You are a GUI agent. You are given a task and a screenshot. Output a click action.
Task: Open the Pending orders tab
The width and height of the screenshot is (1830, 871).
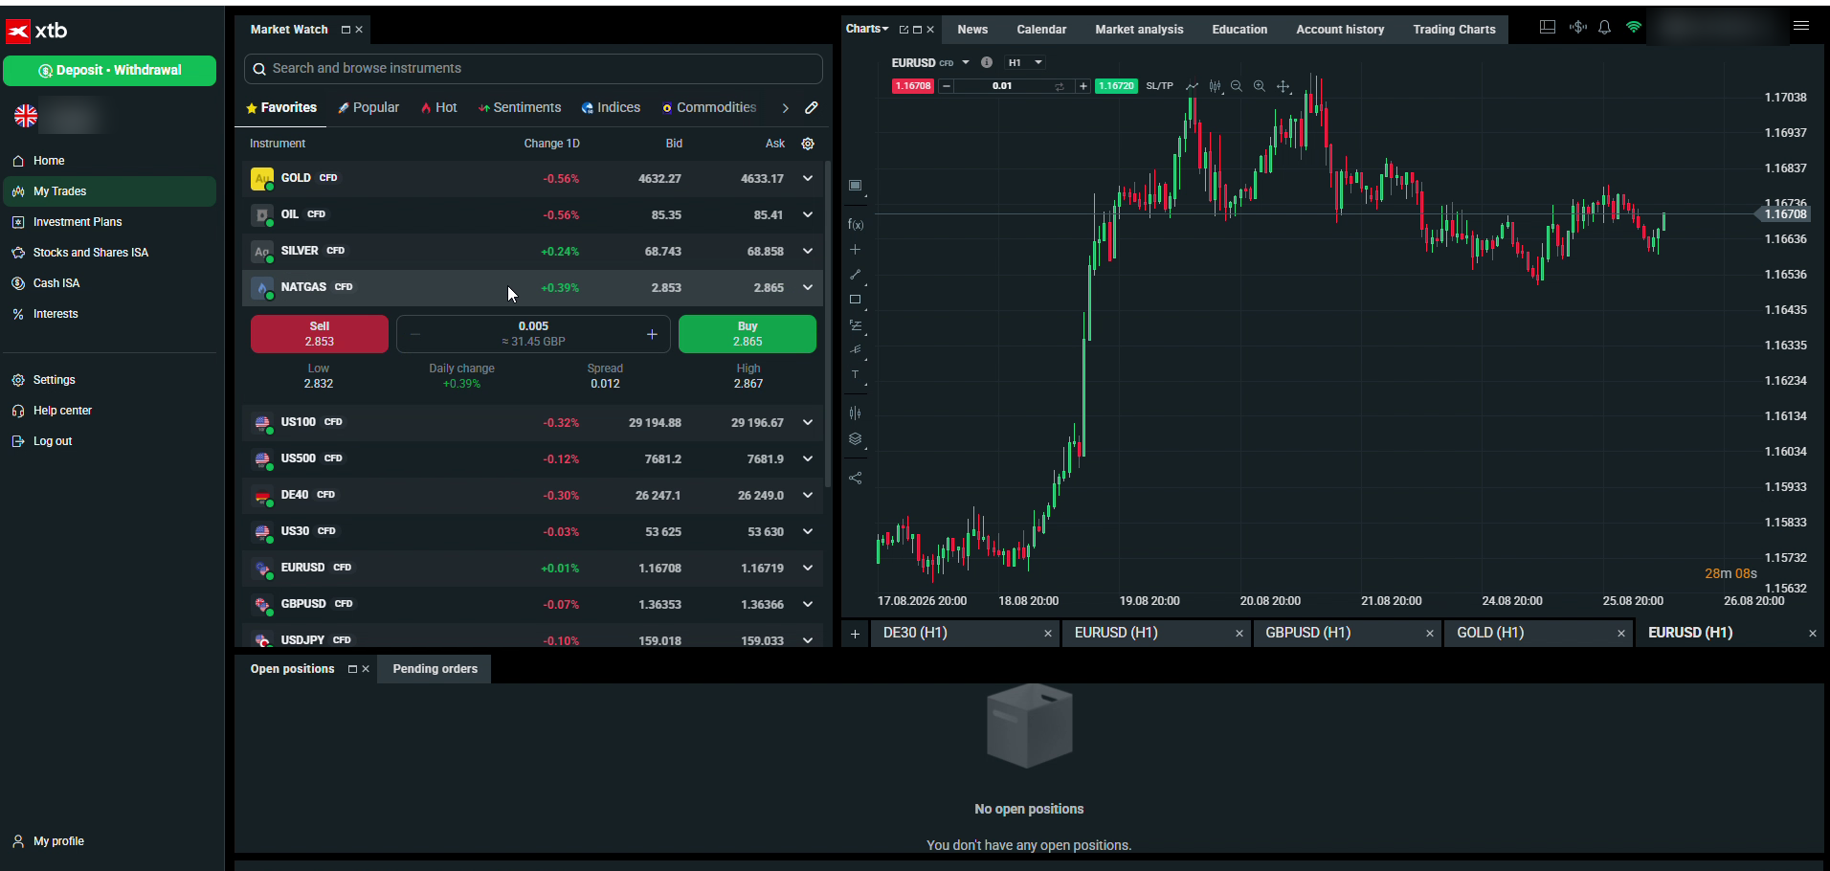435,669
